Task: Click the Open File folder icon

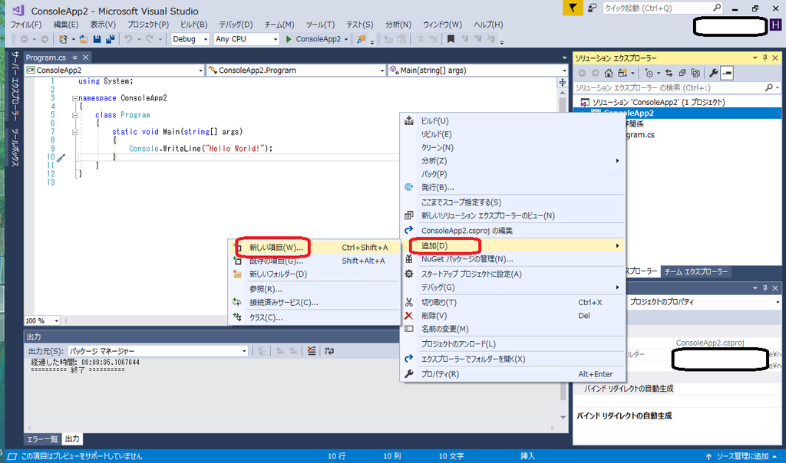Action: (84, 39)
